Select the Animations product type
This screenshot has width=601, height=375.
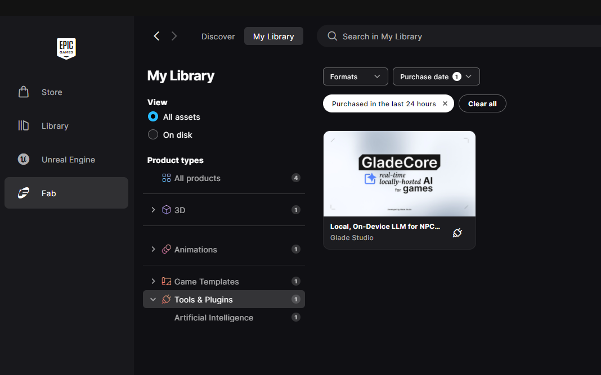[224, 250]
